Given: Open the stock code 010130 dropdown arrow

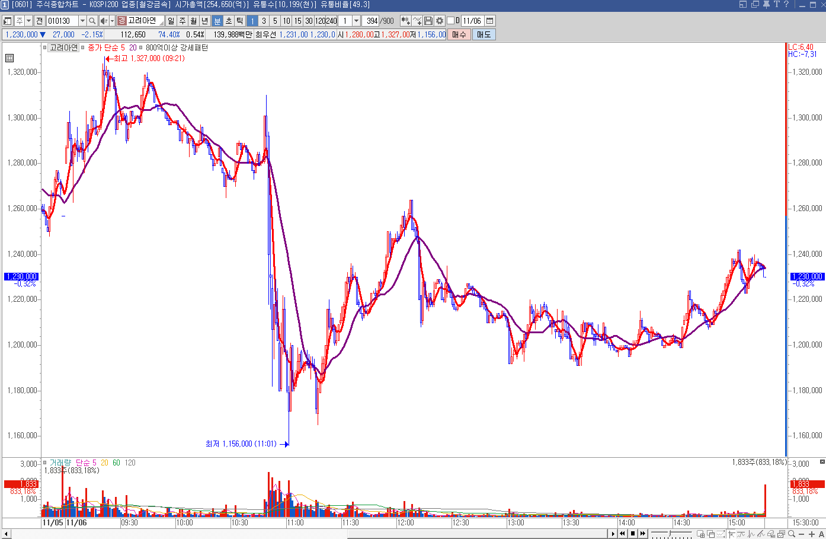Looking at the screenshot, I should (x=82, y=21).
